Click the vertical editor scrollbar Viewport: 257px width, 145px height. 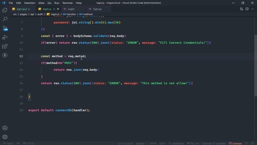[x=255, y=66]
